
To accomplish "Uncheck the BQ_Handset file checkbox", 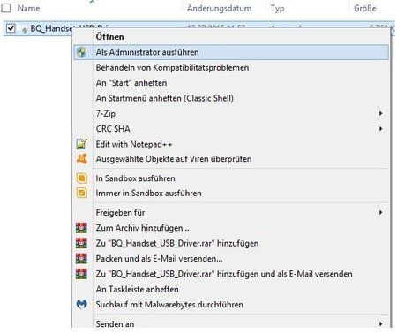I will click(x=11, y=28).
